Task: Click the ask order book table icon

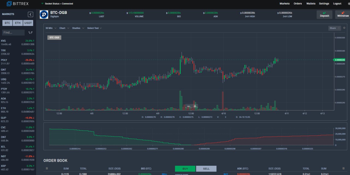Action: (x=343, y=168)
